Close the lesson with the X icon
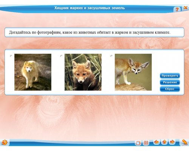Image resolution: width=189 pixels, height=151 pixels. (185, 8)
